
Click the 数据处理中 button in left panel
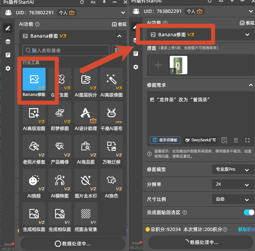pyautogui.click(x=73, y=244)
